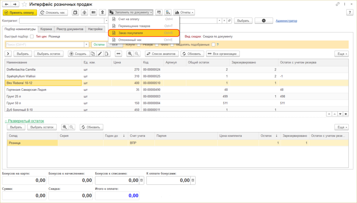357x203 pixels.
Task: Enable the Выделять подобранные checkbox
Action: (x=213, y=44)
